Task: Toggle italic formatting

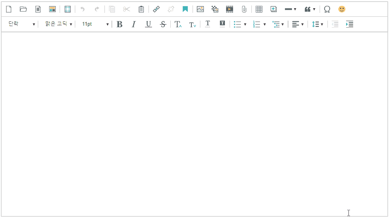Action: click(134, 24)
